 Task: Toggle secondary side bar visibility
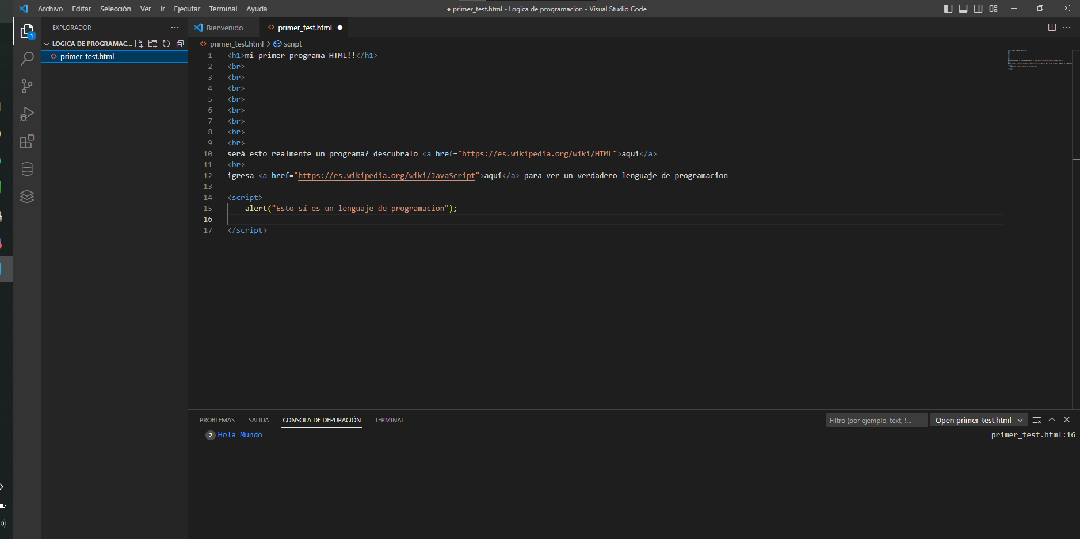(x=978, y=9)
